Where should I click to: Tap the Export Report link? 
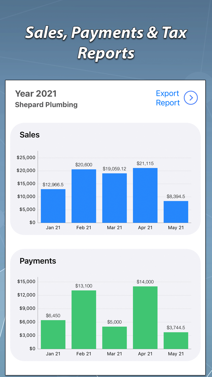[167, 98]
